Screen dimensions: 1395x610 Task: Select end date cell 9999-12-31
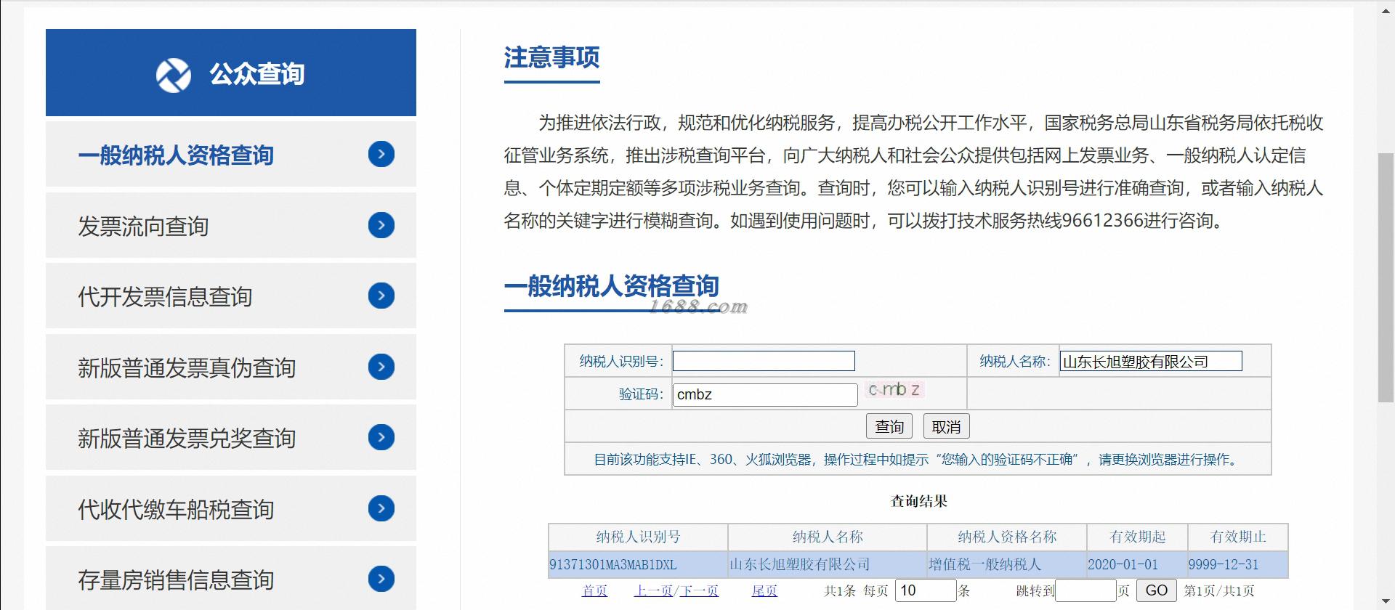click(x=1238, y=564)
